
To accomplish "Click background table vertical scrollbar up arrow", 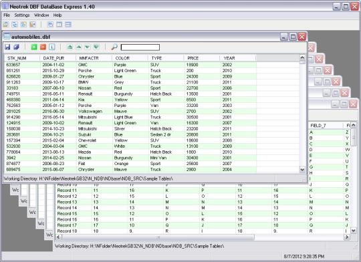I will click(354, 126).
